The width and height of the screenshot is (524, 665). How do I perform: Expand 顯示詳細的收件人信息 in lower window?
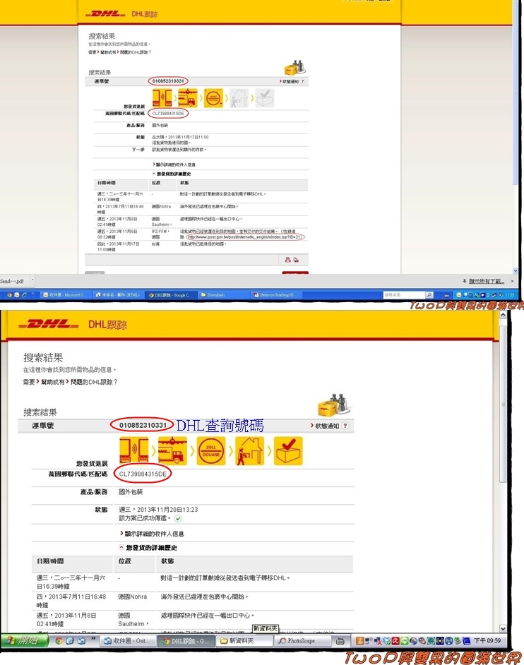pos(152,534)
